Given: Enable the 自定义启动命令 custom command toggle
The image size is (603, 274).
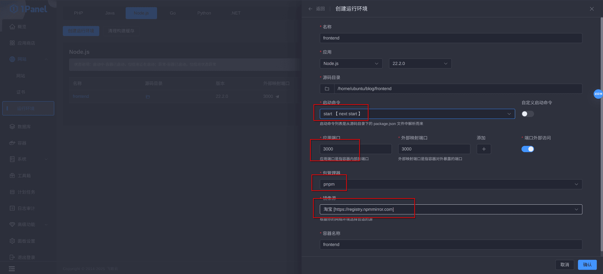Looking at the screenshot, I should tap(528, 114).
